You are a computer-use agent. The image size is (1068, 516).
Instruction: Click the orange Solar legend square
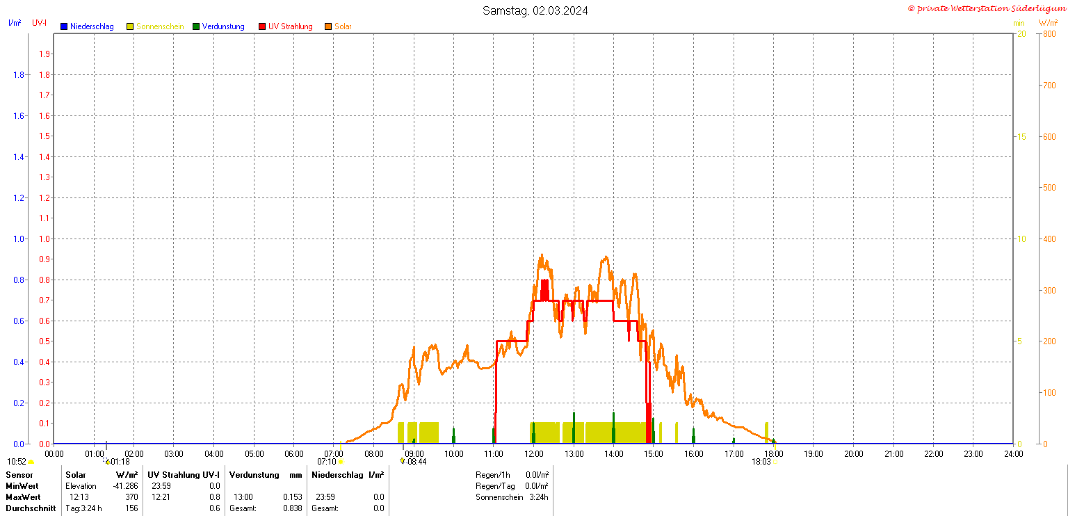(328, 26)
